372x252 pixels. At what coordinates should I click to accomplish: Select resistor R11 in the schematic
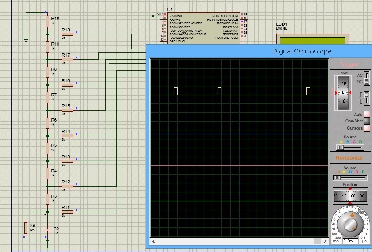coord(67,212)
